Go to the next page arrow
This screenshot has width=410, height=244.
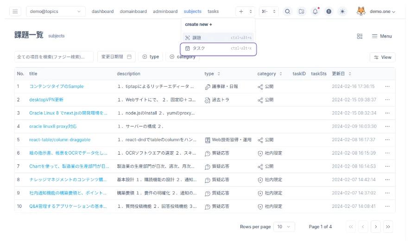[x=375, y=227]
